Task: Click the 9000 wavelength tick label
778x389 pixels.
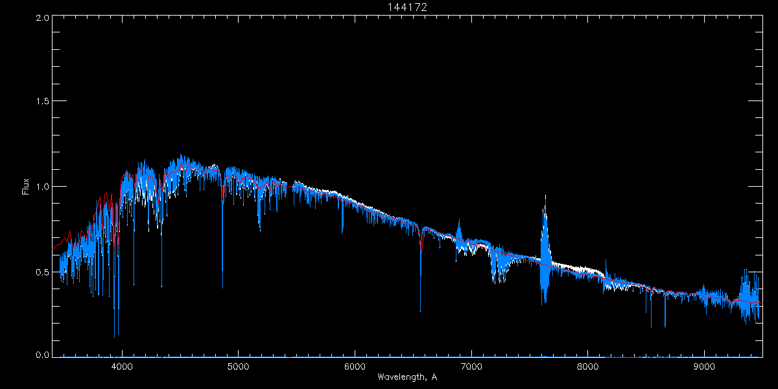Action: tap(704, 367)
